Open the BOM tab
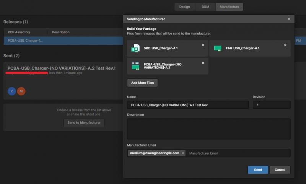This screenshot has height=184, width=306. click(205, 7)
